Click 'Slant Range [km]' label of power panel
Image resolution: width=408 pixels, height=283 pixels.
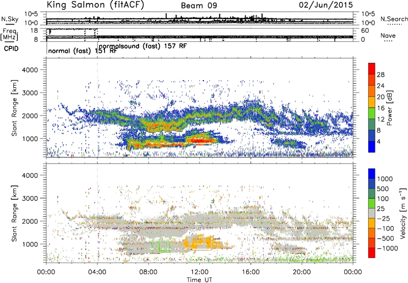pos(14,108)
